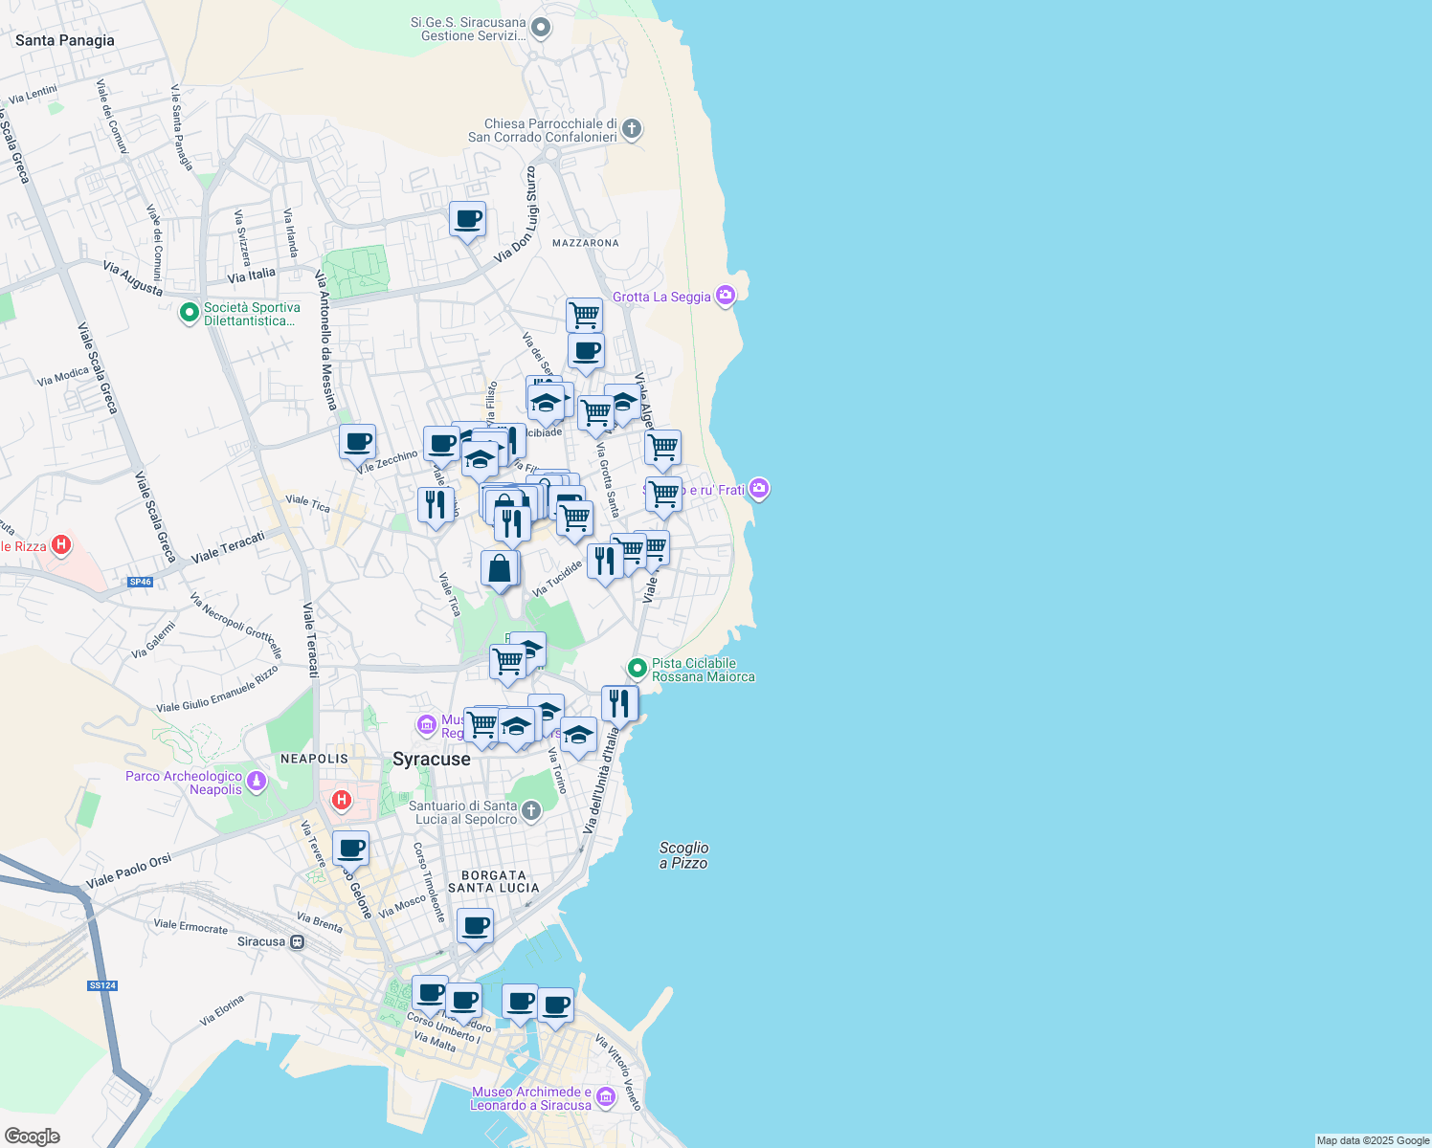Click the Museo Archimede e Leonardo marker
The width and height of the screenshot is (1432, 1148).
[x=605, y=1096]
